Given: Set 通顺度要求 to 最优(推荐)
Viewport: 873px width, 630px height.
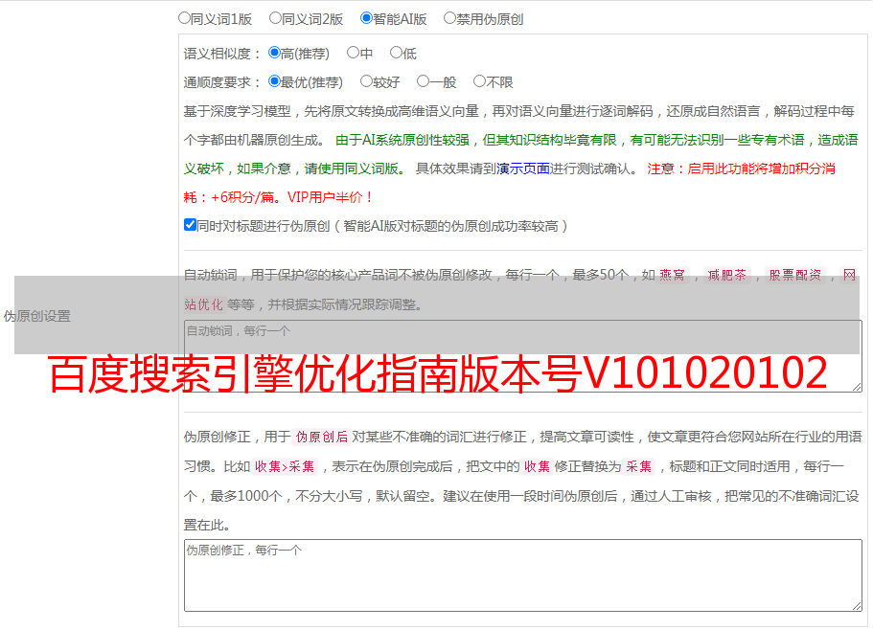Looking at the screenshot, I should (274, 81).
